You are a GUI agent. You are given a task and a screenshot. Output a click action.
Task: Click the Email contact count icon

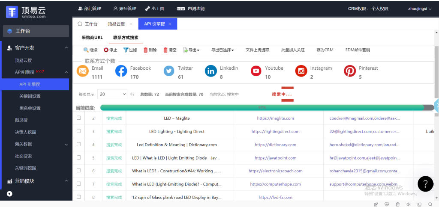pyautogui.click(x=83, y=71)
